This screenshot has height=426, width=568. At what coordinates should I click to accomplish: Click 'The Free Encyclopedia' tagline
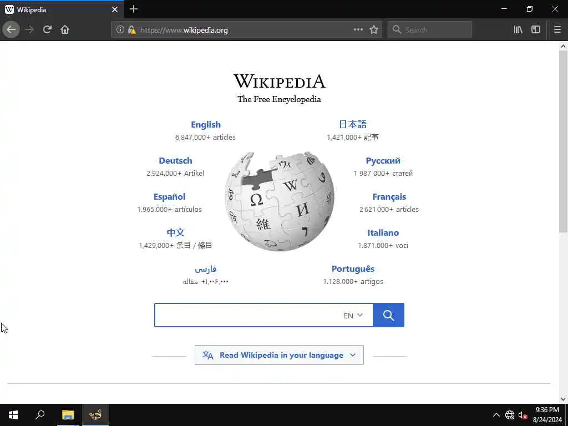[280, 99]
